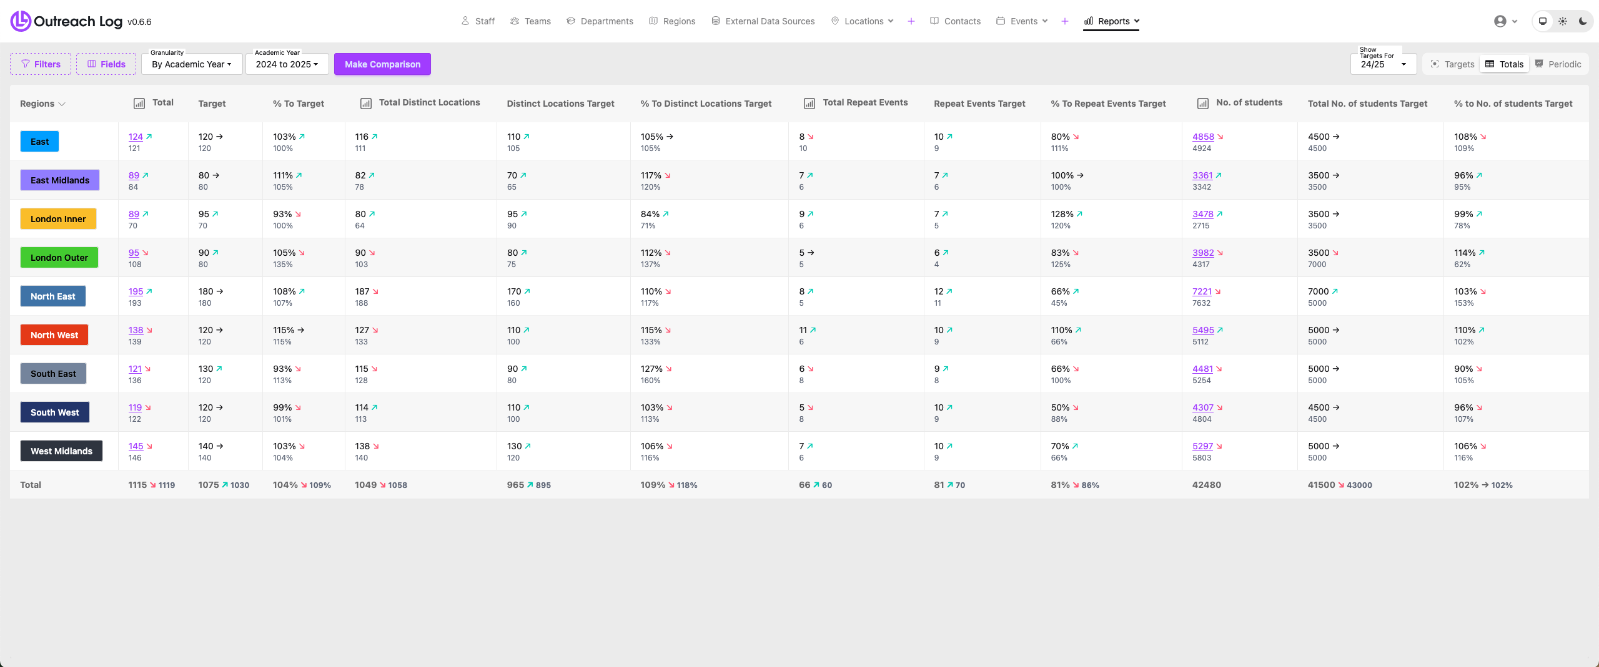Open the Filters panel
Screen dimensions: 1599x667
coord(41,64)
